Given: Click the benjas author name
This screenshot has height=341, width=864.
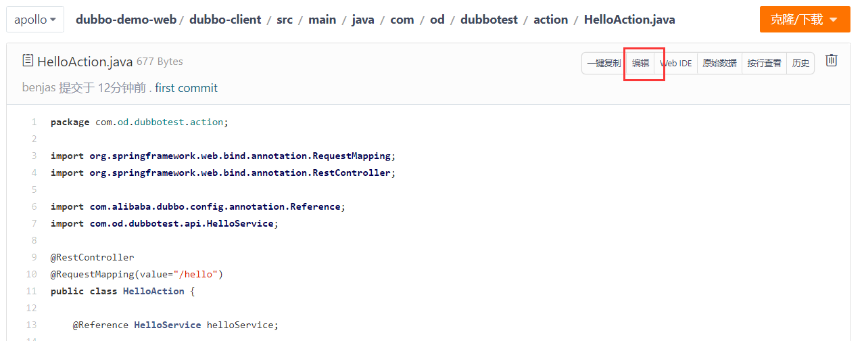Looking at the screenshot, I should pos(39,88).
